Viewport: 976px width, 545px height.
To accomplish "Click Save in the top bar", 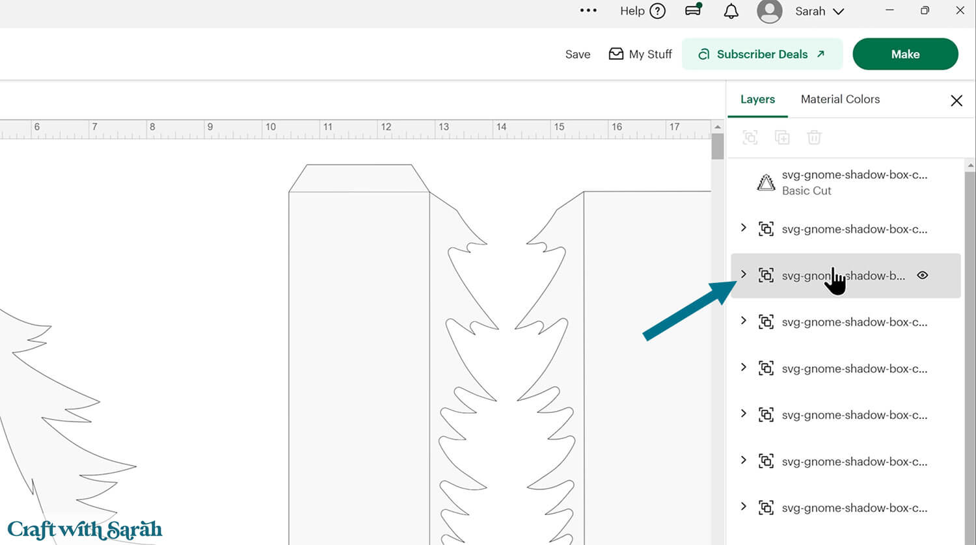I will 578,55.
